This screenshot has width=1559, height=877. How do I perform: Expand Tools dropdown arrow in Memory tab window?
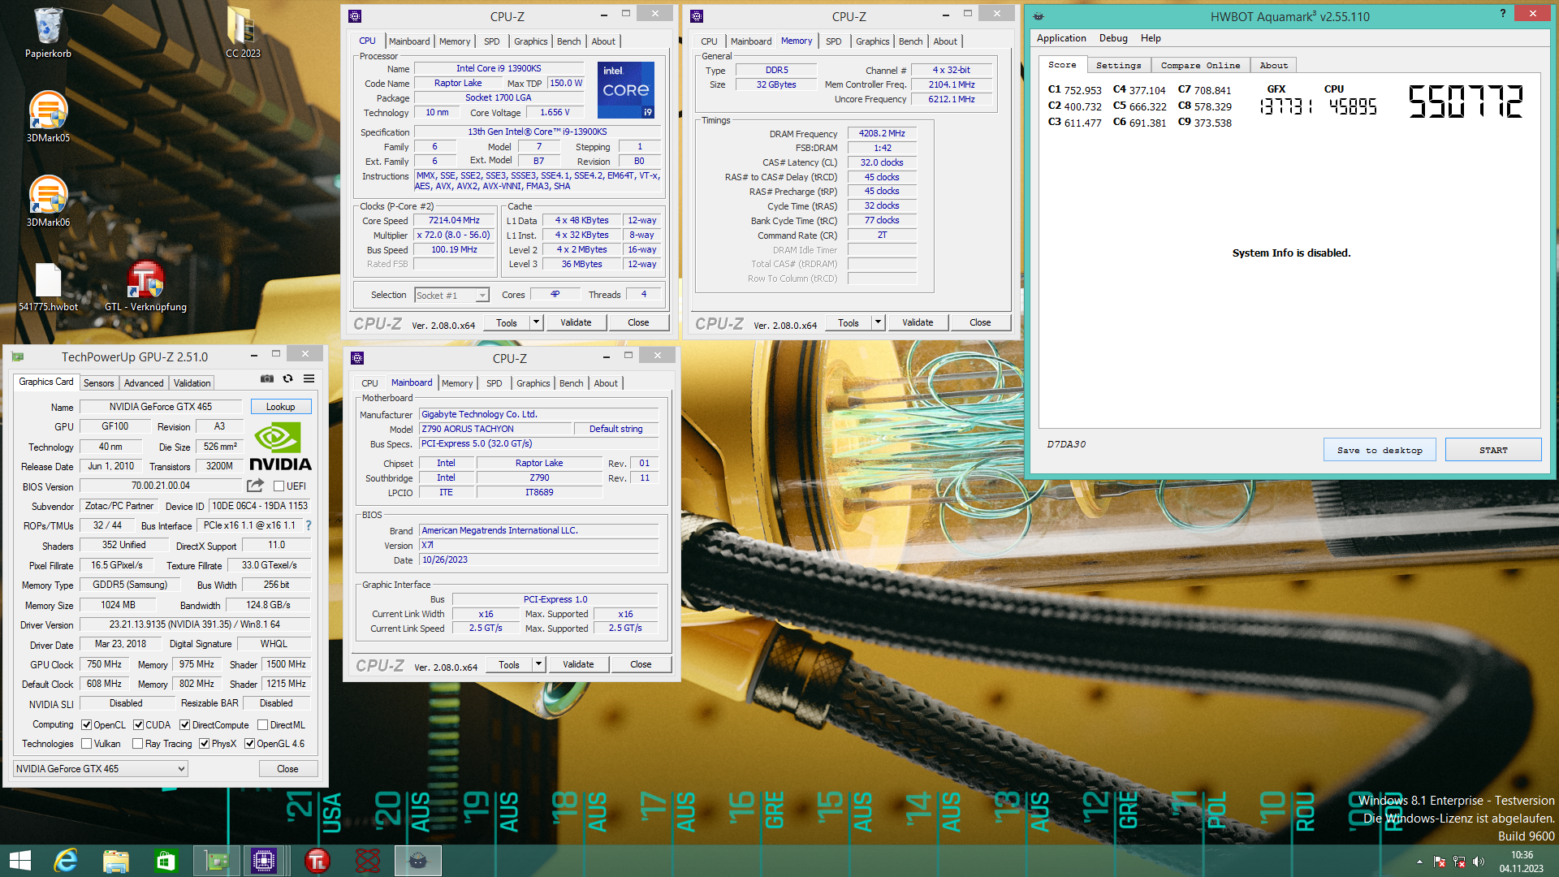point(878,322)
